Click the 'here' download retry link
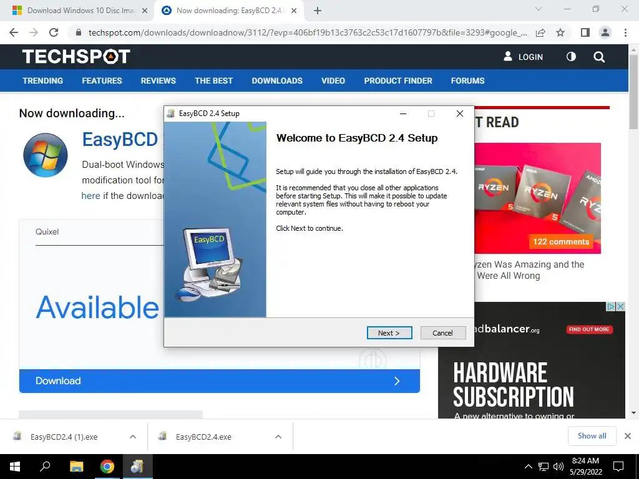 click(x=90, y=196)
